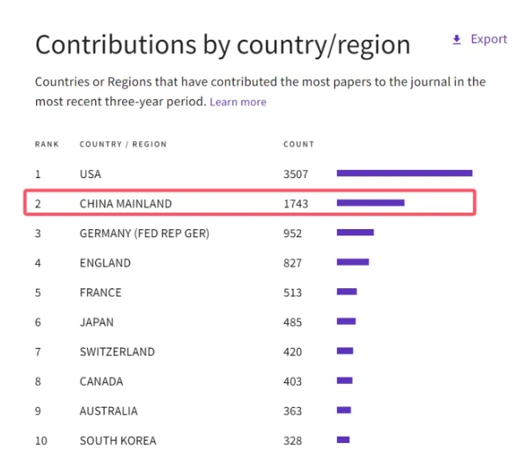The height and width of the screenshot is (467, 524).
Task: Click the Export download icon
Action: [x=457, y=40]
